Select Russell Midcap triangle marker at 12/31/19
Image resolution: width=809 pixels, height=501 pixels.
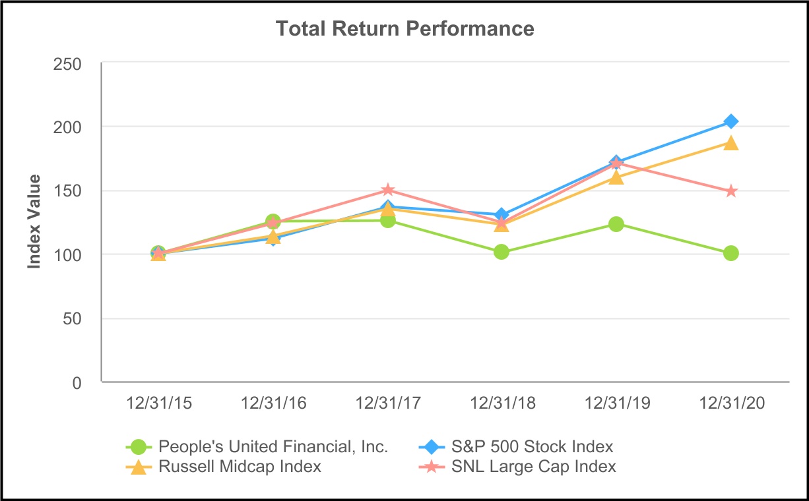click(x=616, y=177)
